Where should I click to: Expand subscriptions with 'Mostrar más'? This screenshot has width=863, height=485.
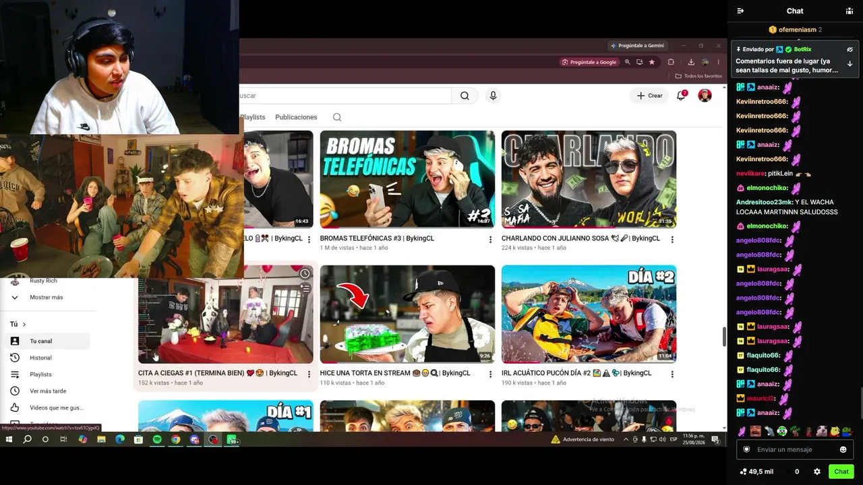(x=46, y=297)
